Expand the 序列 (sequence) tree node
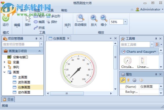Image resolution: width=164 pixels, height=110 pixels. pos(4,67)
